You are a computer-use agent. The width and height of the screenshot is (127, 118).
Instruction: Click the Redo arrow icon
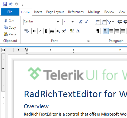point(17,4)
